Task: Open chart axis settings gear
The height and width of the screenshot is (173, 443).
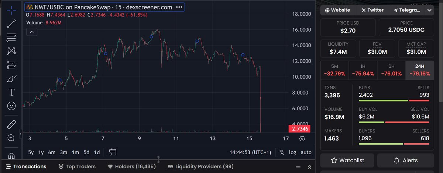Action: pos(302,139)
